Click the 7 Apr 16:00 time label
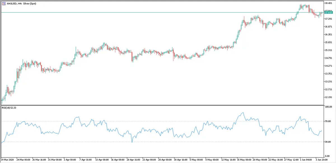336x163 pixels. click(86, 160)
